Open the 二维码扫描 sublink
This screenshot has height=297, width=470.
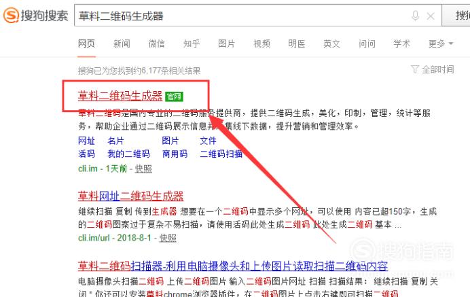[x=221, y=154]
